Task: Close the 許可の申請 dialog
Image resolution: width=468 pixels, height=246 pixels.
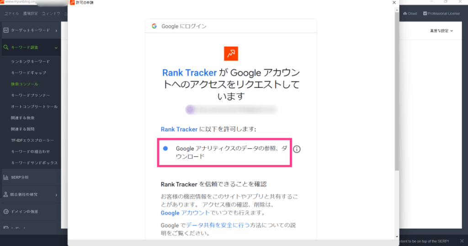Action: tap(394, 2)
